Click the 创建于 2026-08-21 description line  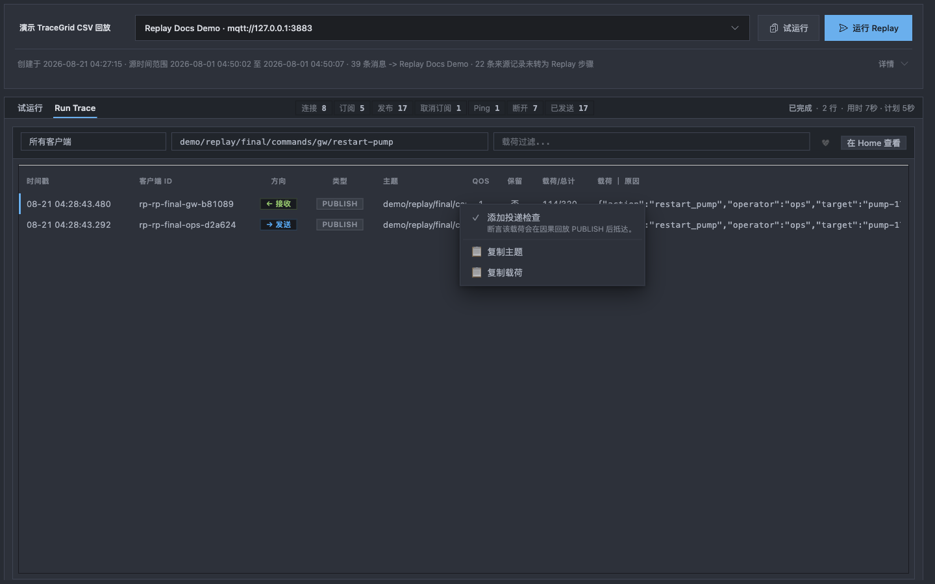tap(305, 64)
